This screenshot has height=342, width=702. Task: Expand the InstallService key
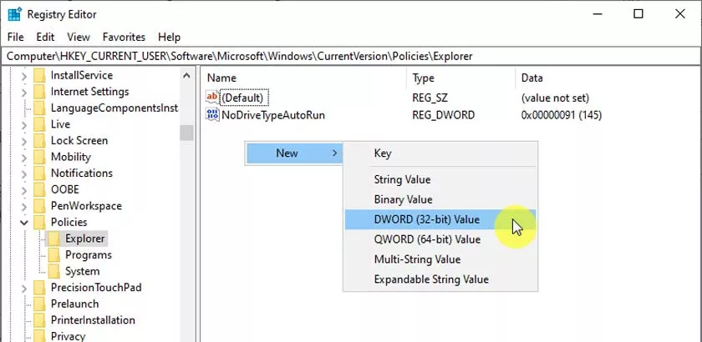coord(24,76)
